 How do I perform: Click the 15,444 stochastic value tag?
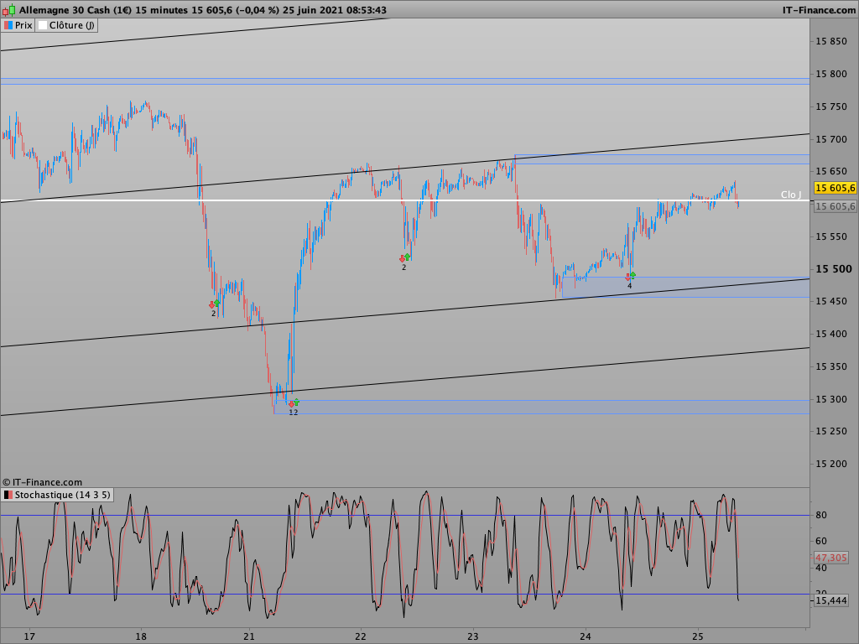(831, 600)
